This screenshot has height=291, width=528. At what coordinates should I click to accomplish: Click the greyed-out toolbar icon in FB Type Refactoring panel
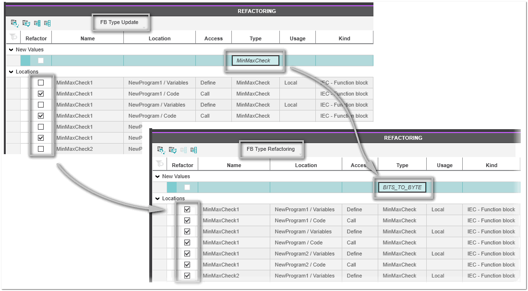click(x=183, y=150)
